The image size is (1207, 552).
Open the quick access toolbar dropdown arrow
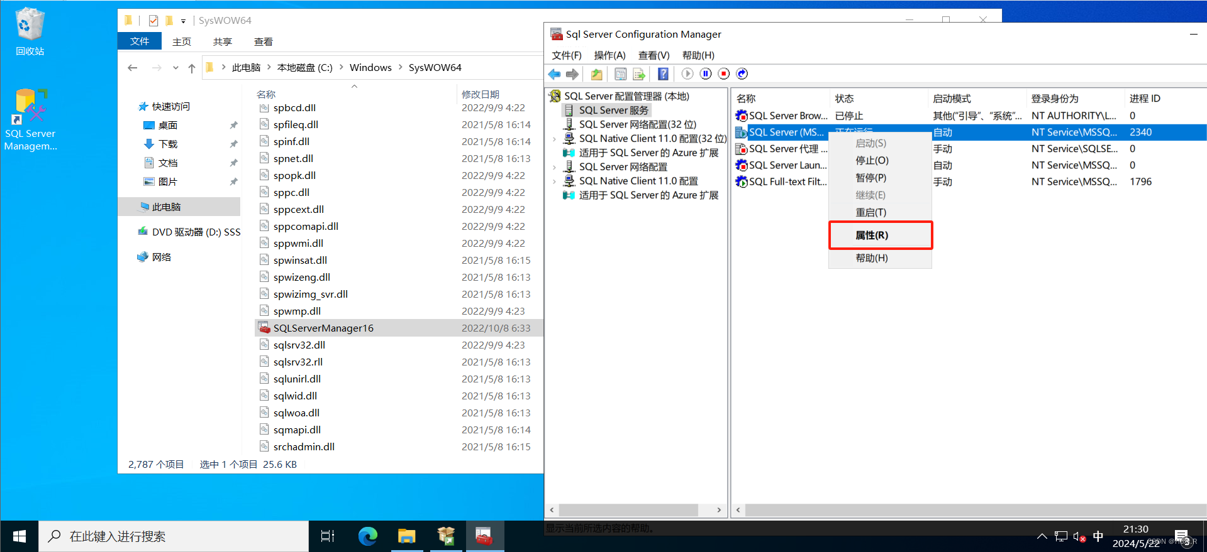click(x=183, y=21)
